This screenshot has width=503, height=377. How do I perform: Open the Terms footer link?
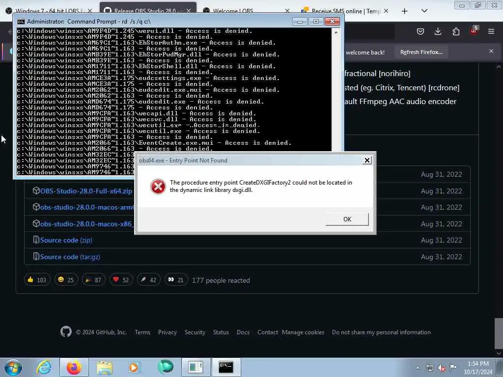(x=142, y=332)
